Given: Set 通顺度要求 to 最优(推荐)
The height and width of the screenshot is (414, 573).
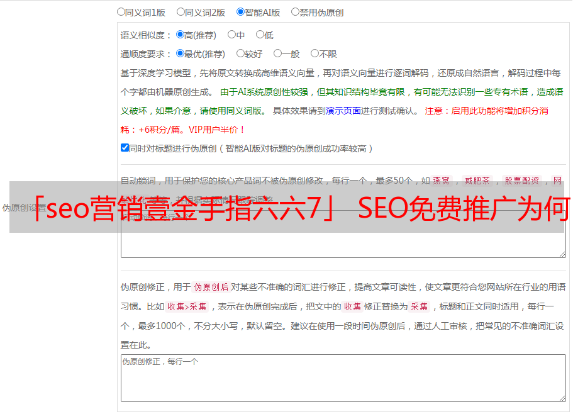Looking at the screenshot, I should [180, 53].
